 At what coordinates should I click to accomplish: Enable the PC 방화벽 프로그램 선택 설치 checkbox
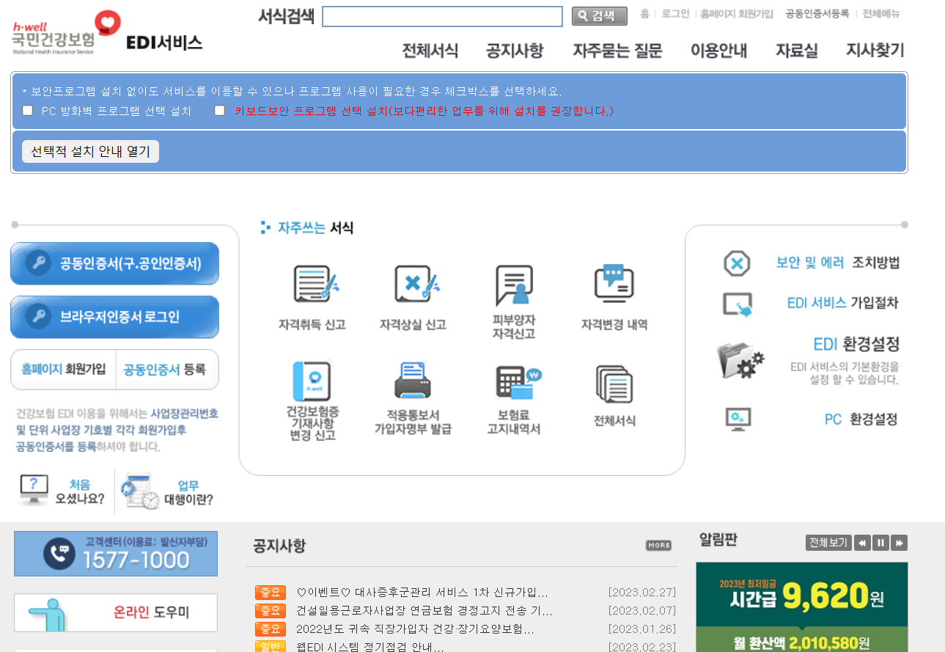point(27,110)
